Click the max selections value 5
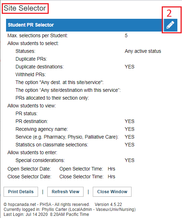 (126, 35)
